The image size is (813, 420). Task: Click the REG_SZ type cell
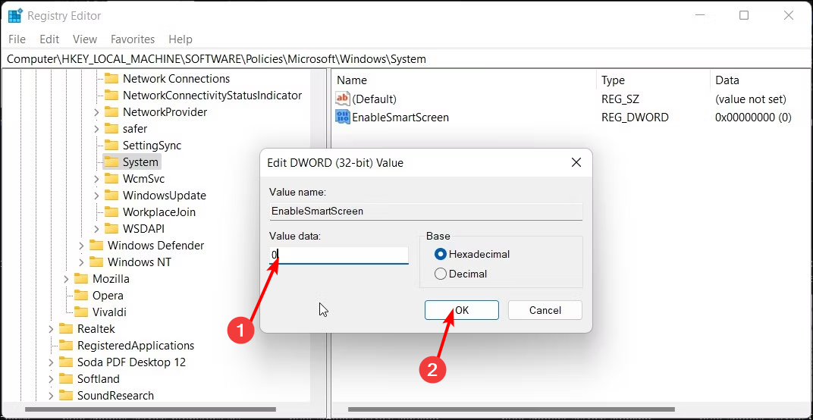(x=620, y=99)
